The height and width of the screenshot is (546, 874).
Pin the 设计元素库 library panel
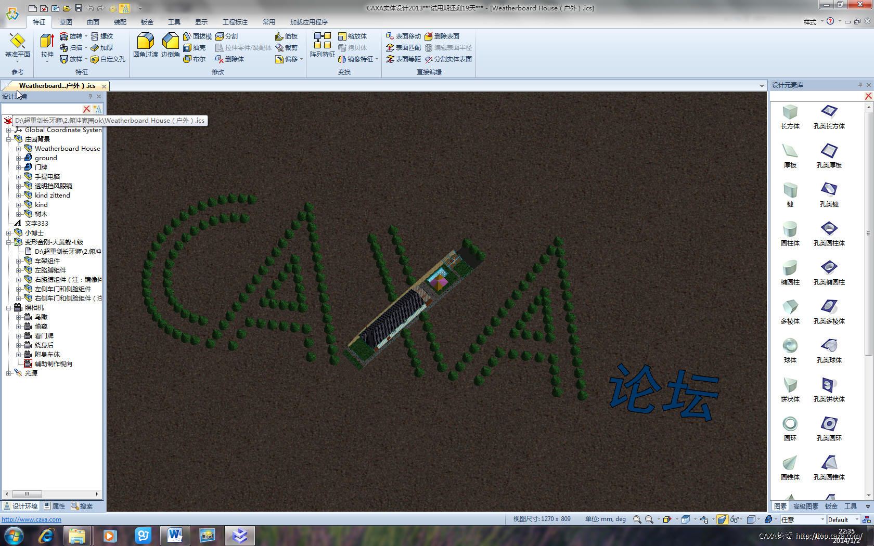860,85
